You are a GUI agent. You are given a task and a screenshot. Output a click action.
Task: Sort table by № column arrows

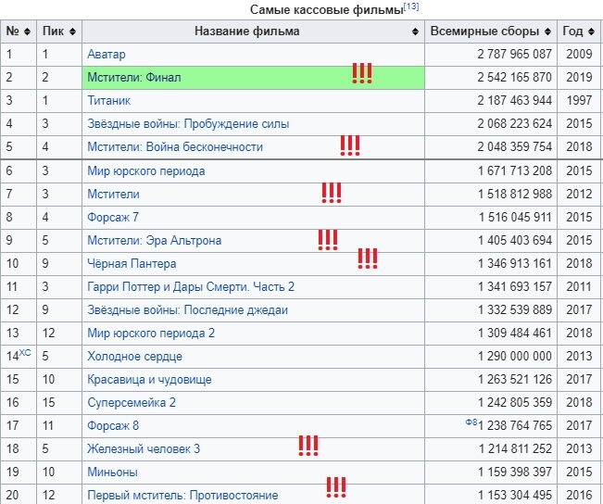[x=27, y=31]
